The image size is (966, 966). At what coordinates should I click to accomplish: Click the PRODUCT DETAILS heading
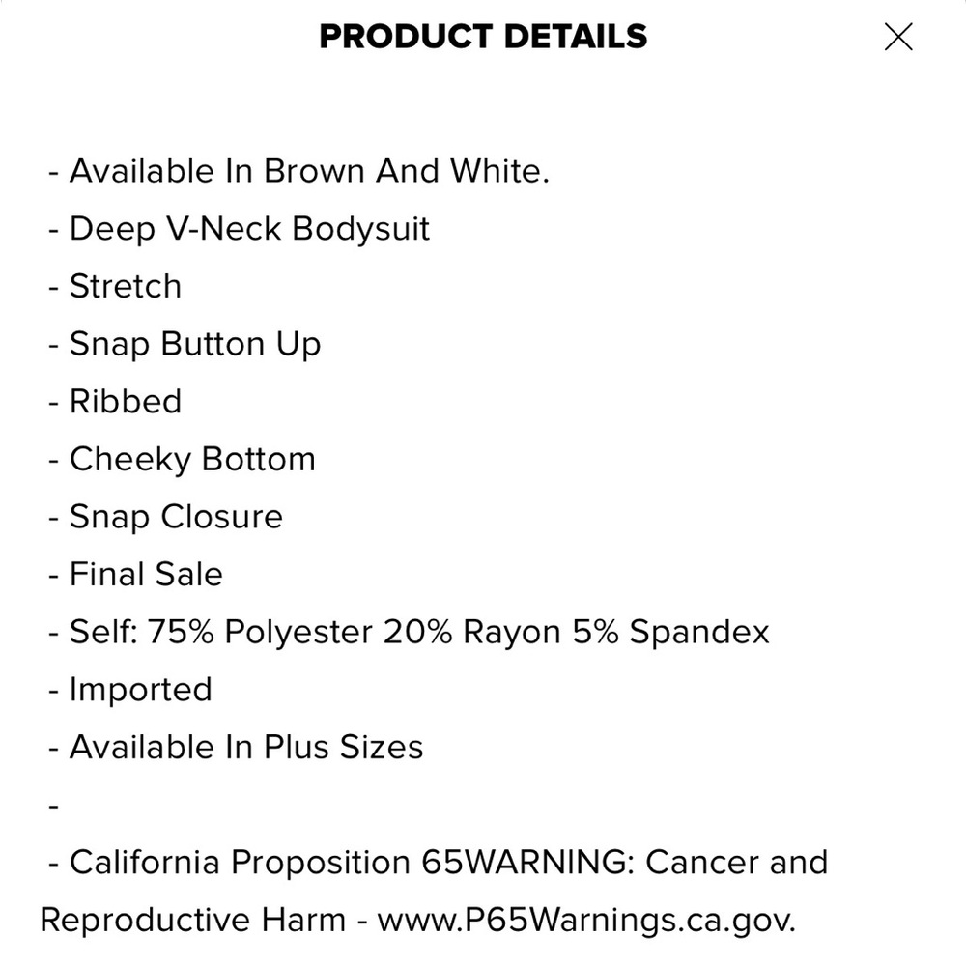(483, 37)
